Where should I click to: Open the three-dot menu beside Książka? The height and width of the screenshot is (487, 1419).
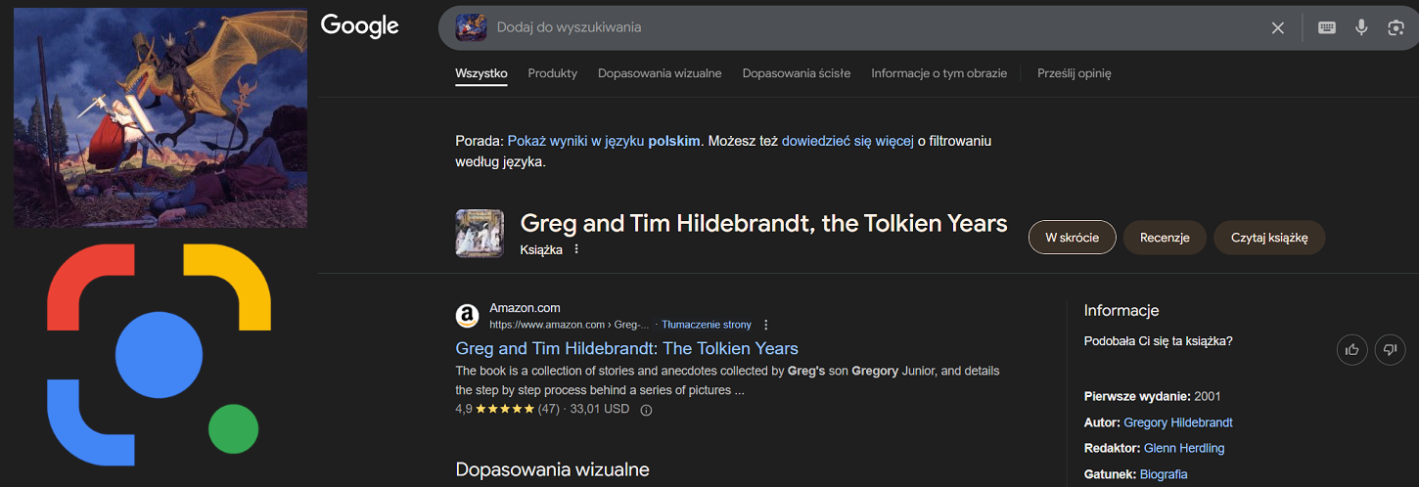[576, 249]
